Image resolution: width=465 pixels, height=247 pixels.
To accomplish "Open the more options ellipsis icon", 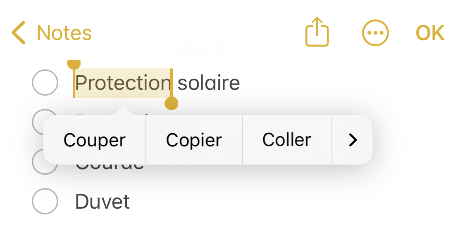I will click(375, 33).
